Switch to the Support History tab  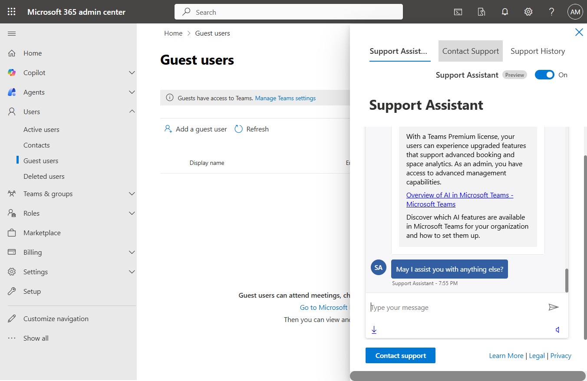538,51
